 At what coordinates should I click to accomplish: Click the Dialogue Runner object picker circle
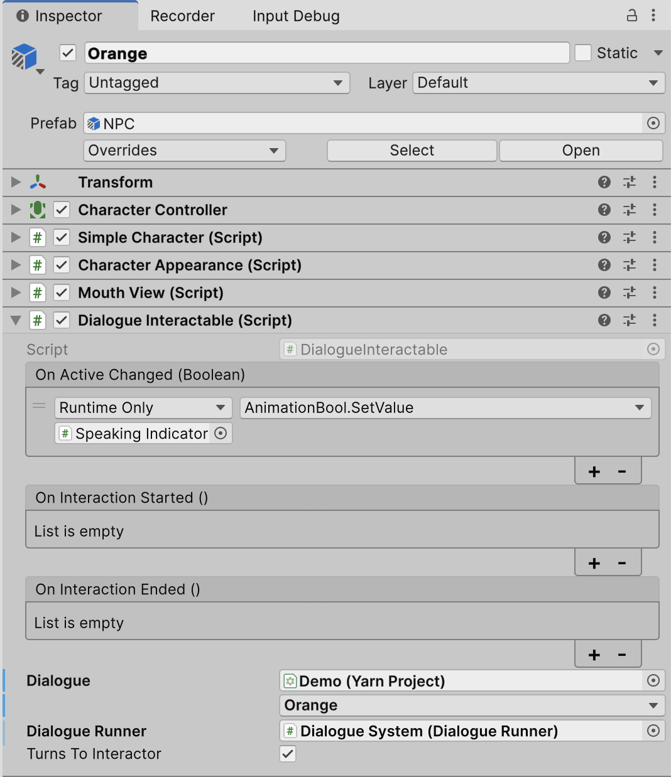point(653,731)
